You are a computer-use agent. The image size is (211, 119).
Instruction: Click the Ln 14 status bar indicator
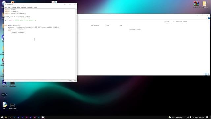(70, 81)
